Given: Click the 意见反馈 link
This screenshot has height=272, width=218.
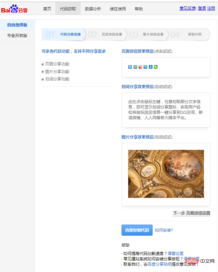Looking at the screenshot, I should pyautogui.click(x=187, y=8).
